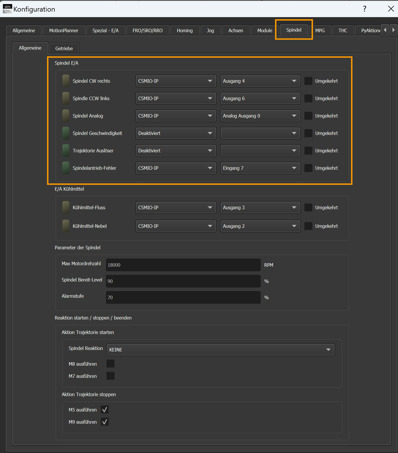Viewport: 398px width, 453px height.
Task: Click the Spindel CW rechts status indicator
Action: click(66, 81)
